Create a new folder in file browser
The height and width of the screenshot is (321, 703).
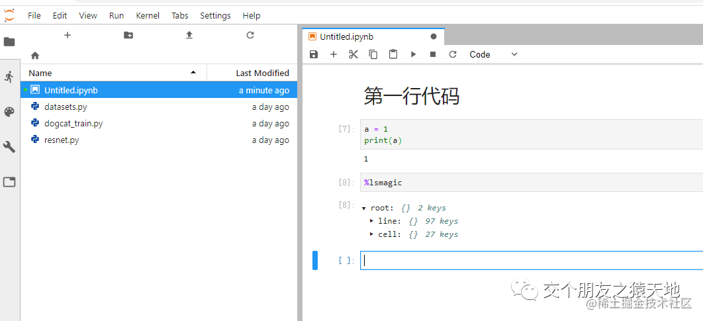[128, 35]
